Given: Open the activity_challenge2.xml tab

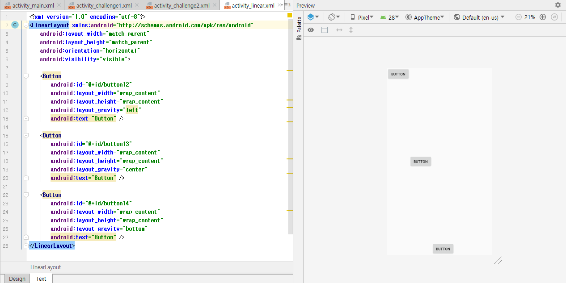Looking at the screenshot, I should point(181,5).
